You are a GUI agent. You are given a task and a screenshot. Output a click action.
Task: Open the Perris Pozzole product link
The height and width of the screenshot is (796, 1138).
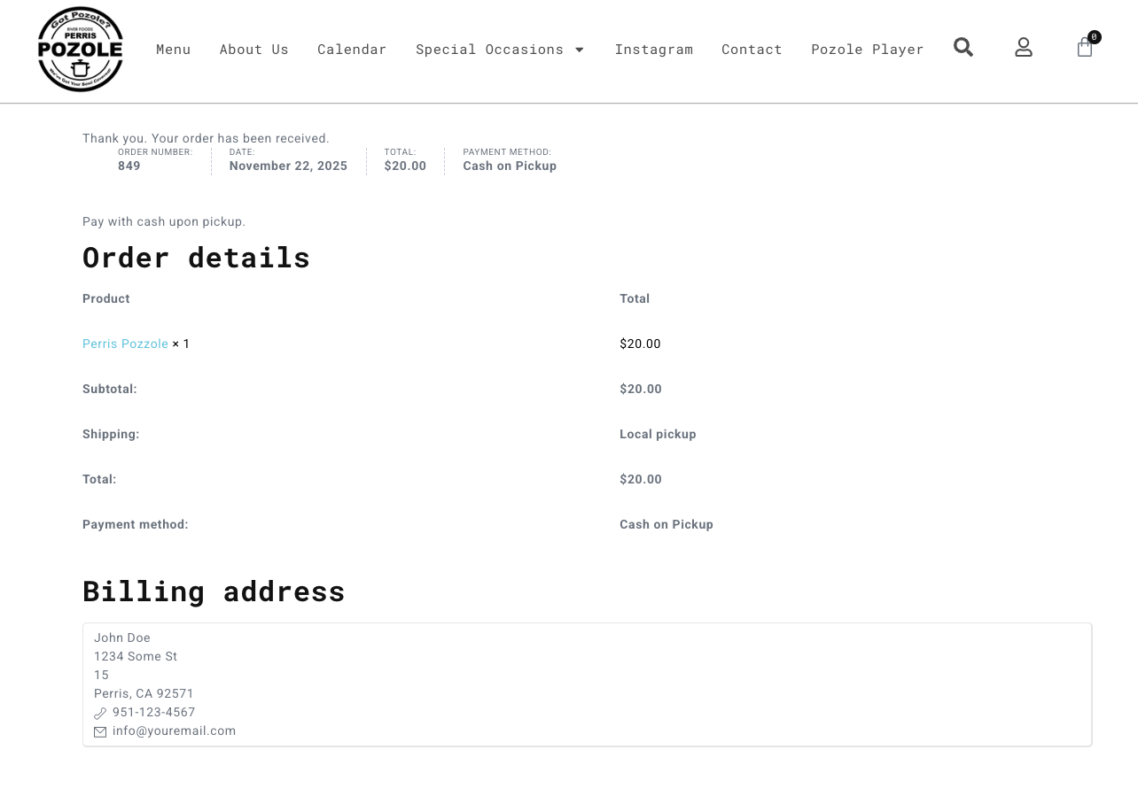coord(125,344)
